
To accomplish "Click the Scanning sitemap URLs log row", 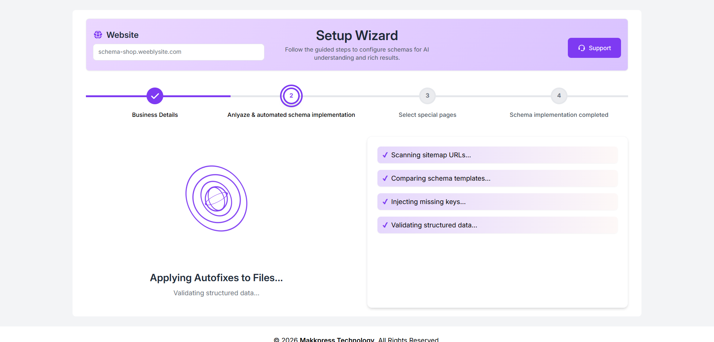I will [497, 155].
